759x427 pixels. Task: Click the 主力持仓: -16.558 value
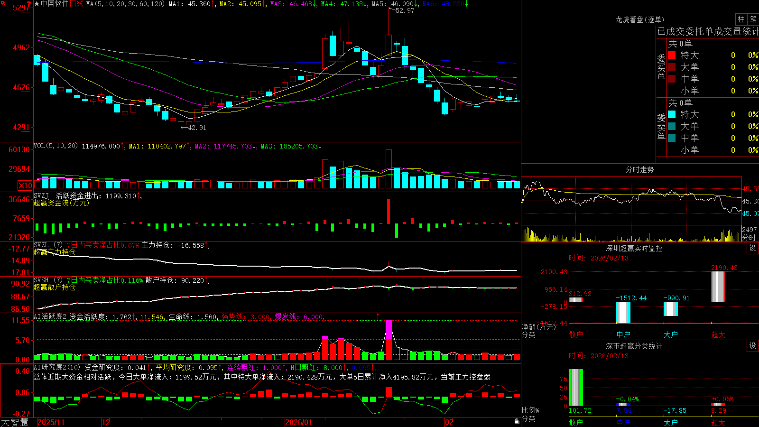tap(173, 245)
